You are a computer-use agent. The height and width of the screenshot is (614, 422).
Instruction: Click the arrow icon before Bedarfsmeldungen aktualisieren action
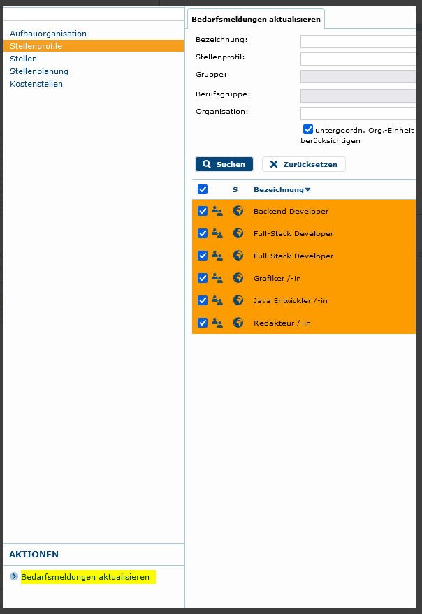click(14, 577)
